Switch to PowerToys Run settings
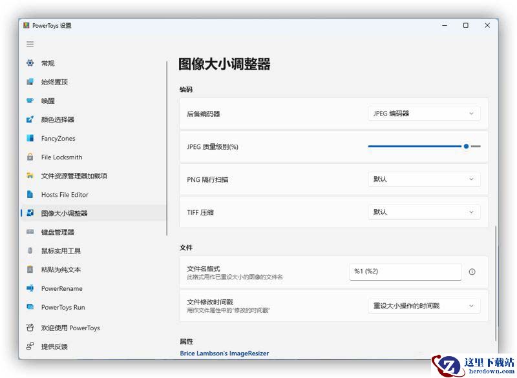 (x=94, y=307)
